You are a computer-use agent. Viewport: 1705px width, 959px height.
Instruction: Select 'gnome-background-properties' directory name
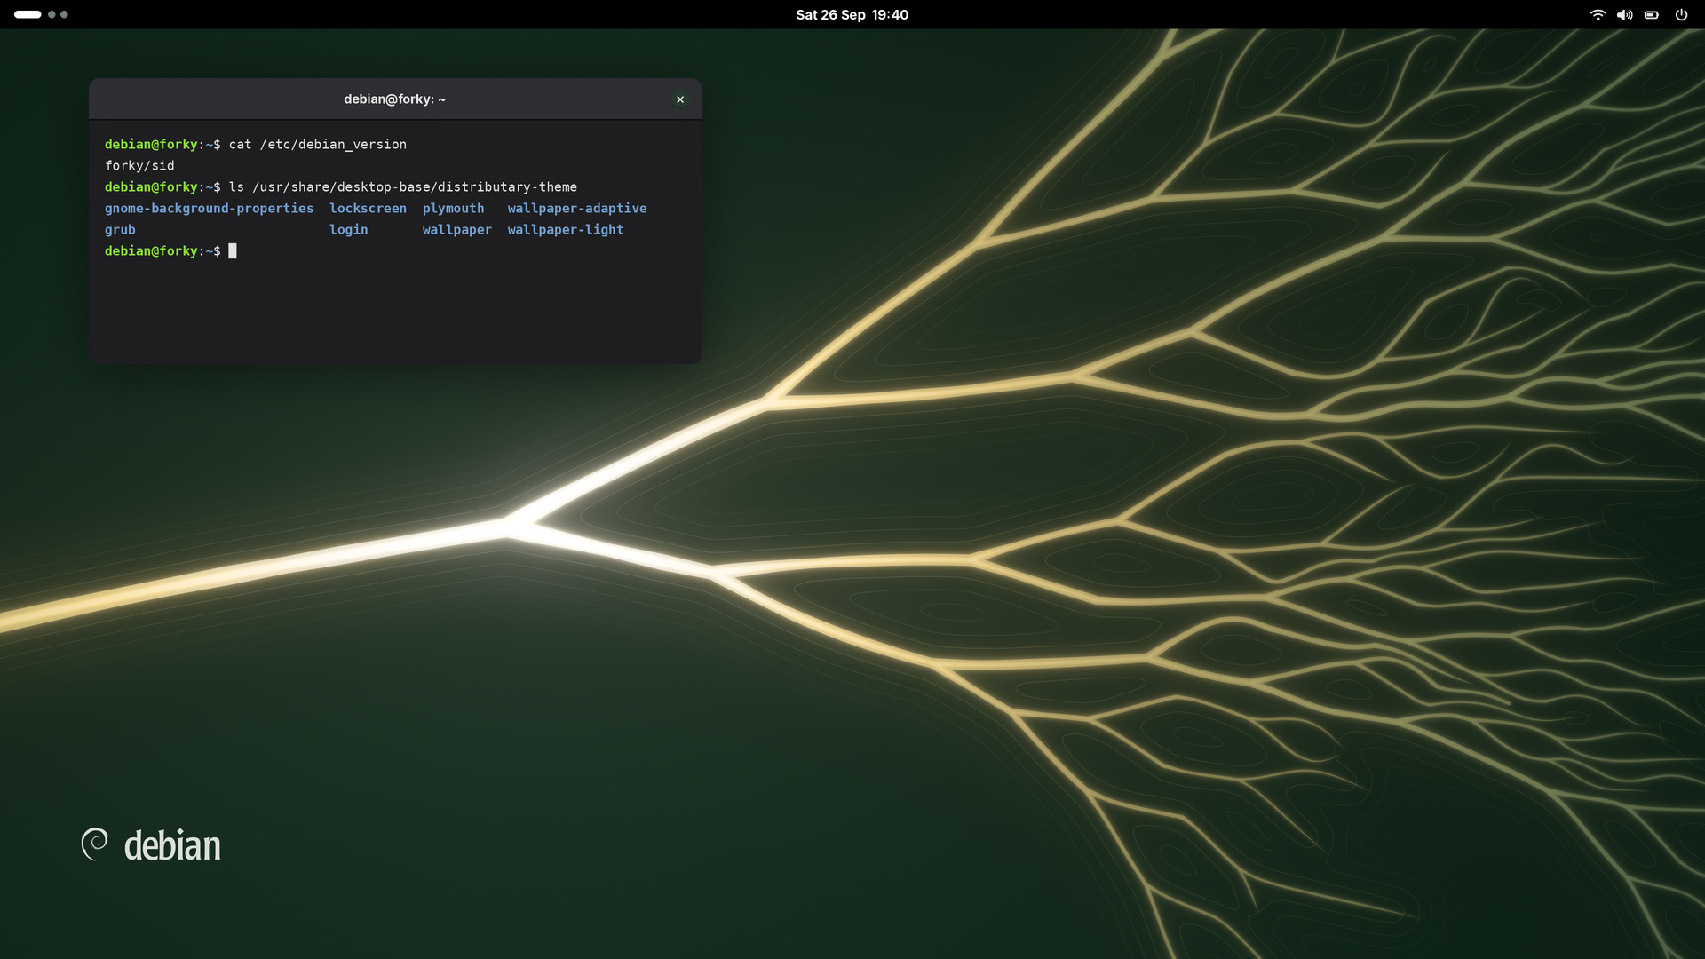tap(209, 208)
